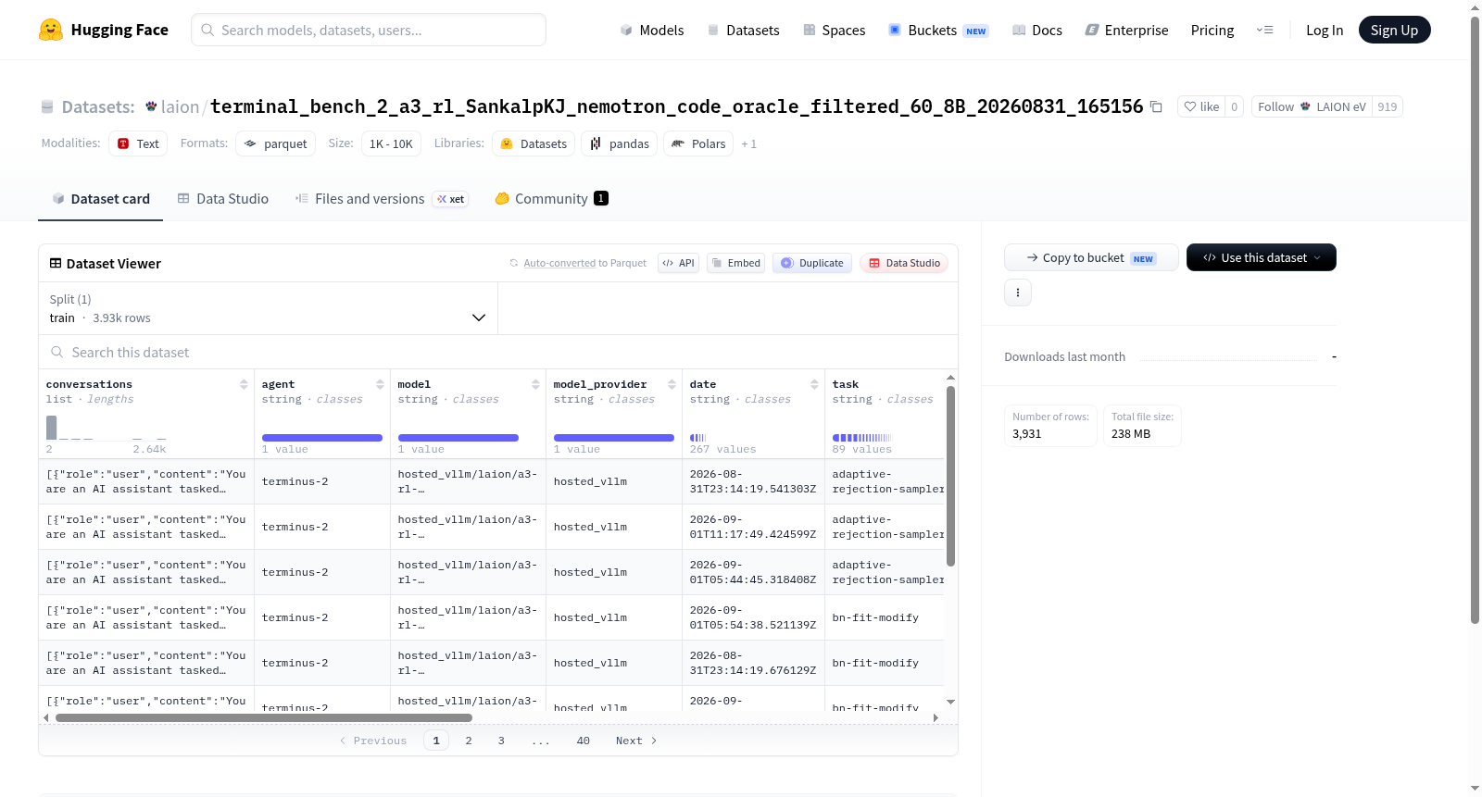This screenshot has width=1482, height=797.
Task: Click the horizontal table scrollbar
Action: [264, 717]
